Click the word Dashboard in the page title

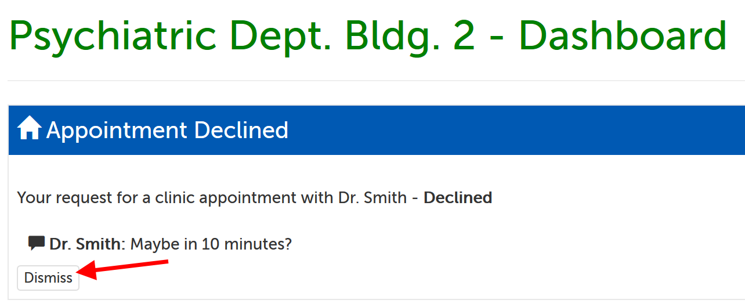point(622,36)
